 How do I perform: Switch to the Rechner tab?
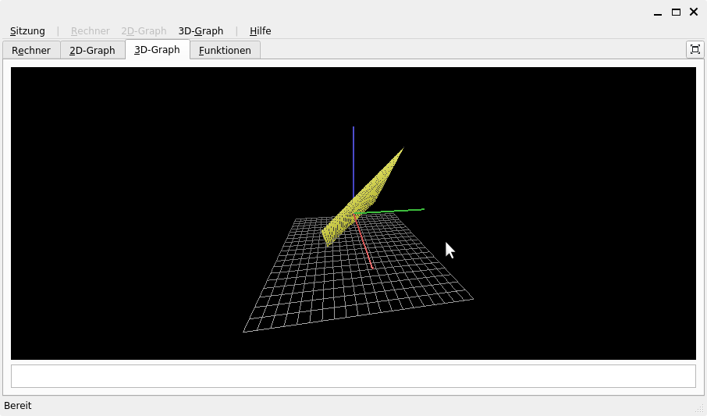(31, 51)
